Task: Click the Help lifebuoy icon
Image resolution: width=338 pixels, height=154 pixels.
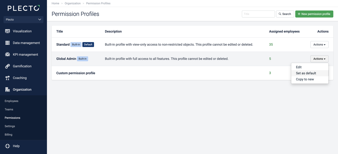Action: click(x=7, y=146)
